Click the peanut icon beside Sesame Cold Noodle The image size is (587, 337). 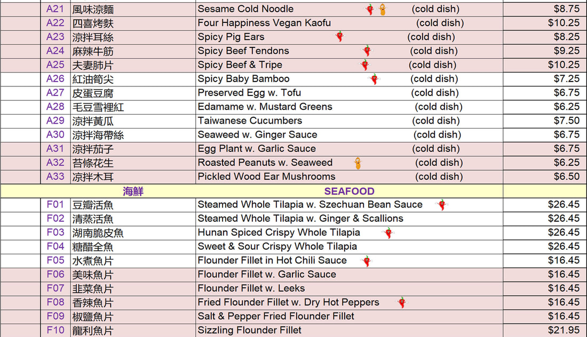click(383, 9)
